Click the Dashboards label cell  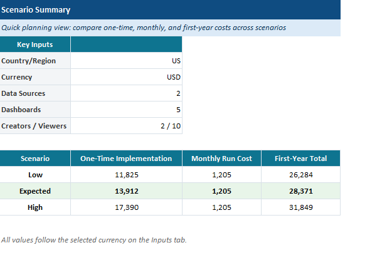[x=35, y=110]
